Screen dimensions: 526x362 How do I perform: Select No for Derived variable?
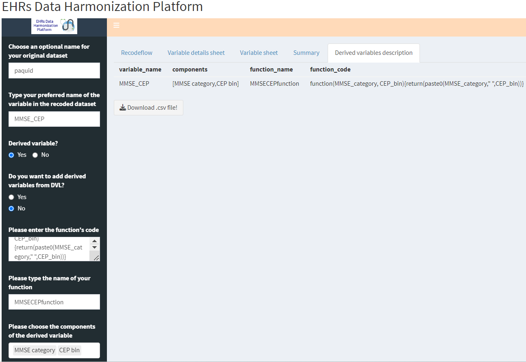click(35, 155)
